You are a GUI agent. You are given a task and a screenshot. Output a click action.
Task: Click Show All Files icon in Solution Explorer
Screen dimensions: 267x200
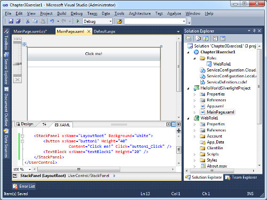coord(198,38)
